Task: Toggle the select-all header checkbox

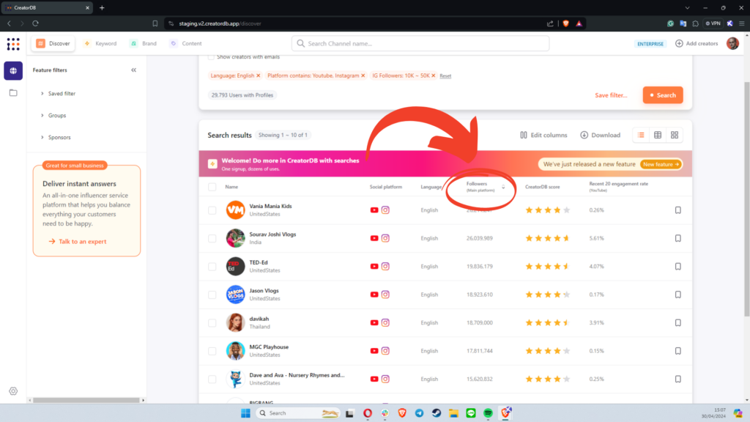Action: pyautogui.click(x=212, y=187)
